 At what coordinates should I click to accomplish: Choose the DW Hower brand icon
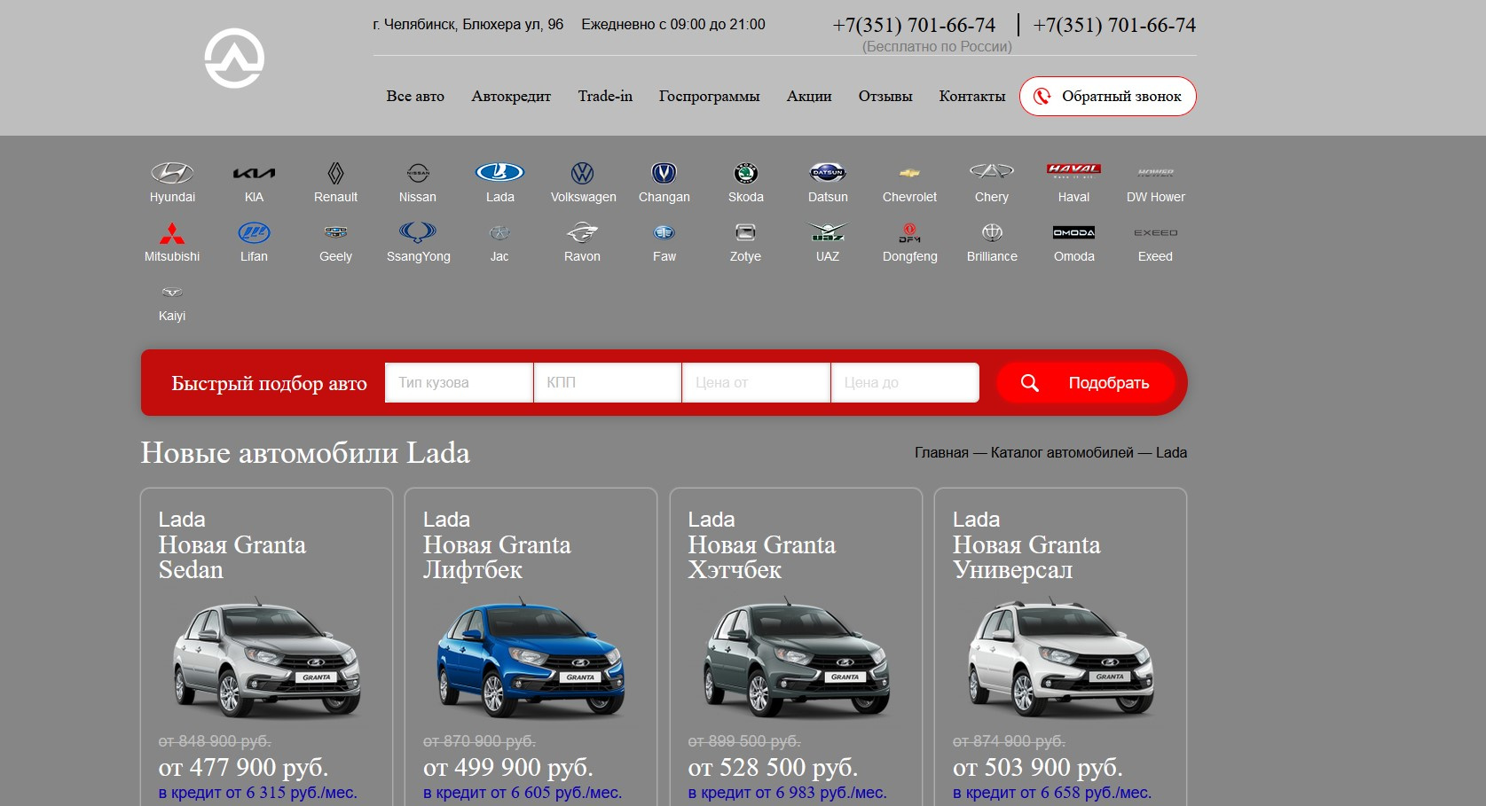pyautogui.click(x=1155, y=173)
